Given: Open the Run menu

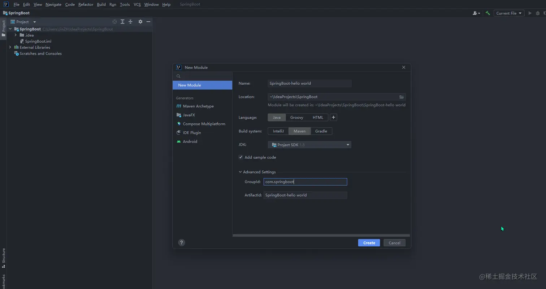Looking at the screenshot, I should coord(113,4).
